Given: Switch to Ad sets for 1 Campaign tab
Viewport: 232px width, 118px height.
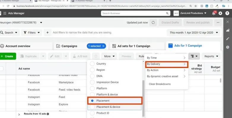Looking at the screenshot, I should (137, 46).
